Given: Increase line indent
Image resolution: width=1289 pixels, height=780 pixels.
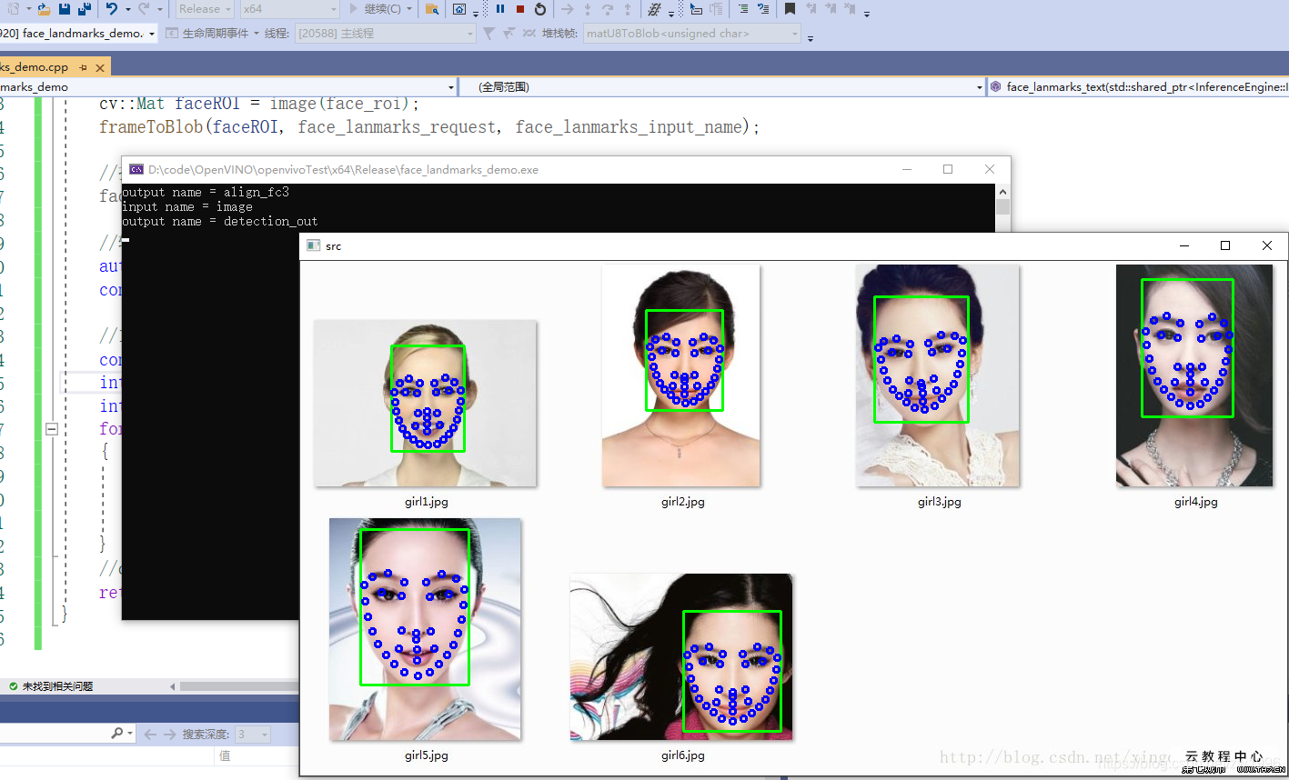Looking at the screenshot, I should (x=762, y=9).
